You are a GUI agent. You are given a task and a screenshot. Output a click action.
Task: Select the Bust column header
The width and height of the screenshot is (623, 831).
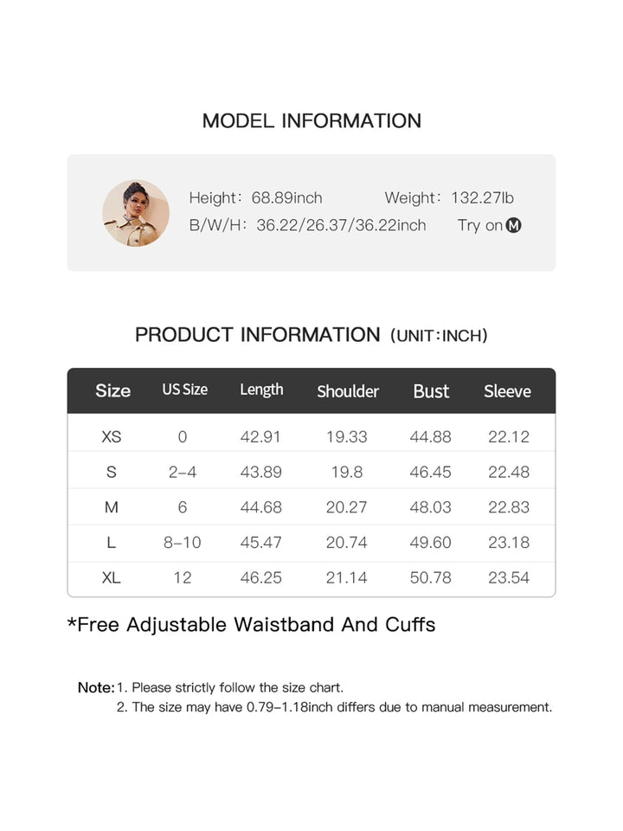click(x=431, y=391)
